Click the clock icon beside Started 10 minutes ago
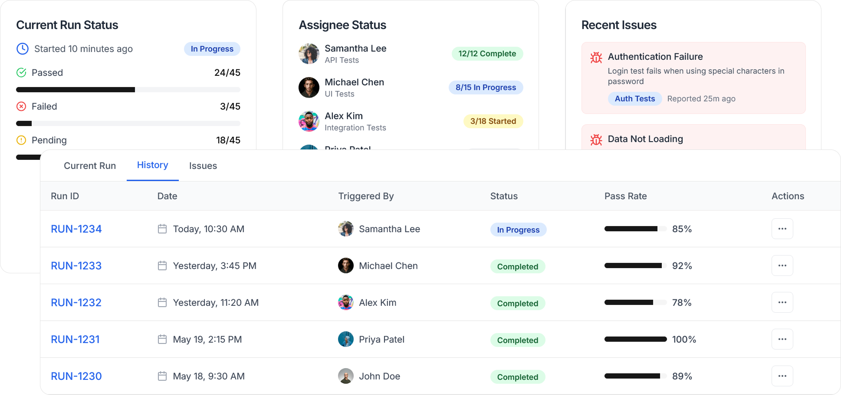The height and width of the screenshot is (395, 841). tap(23, 49)
